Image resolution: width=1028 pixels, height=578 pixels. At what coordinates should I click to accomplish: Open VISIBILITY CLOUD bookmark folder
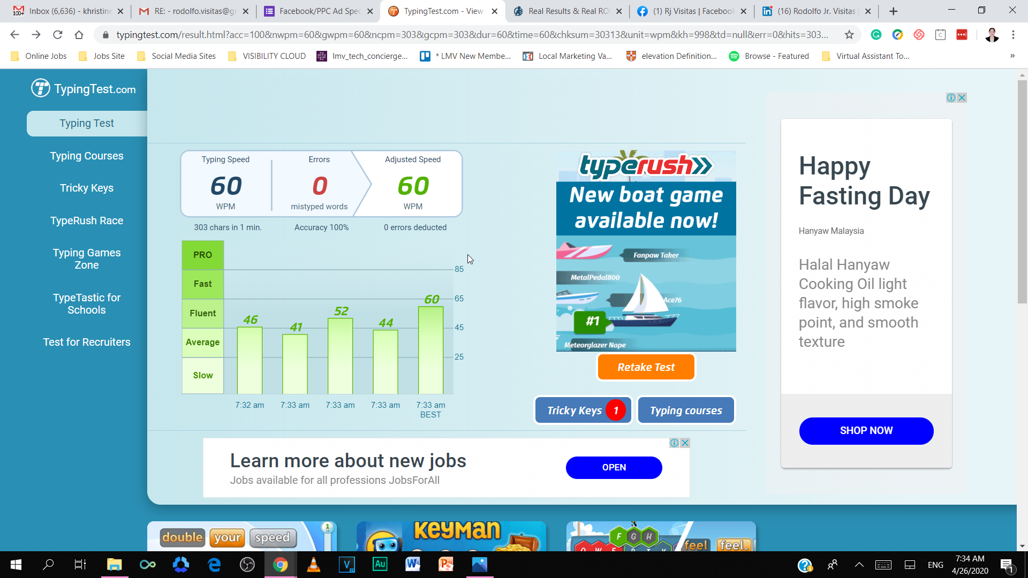click(x=267, y=56)
